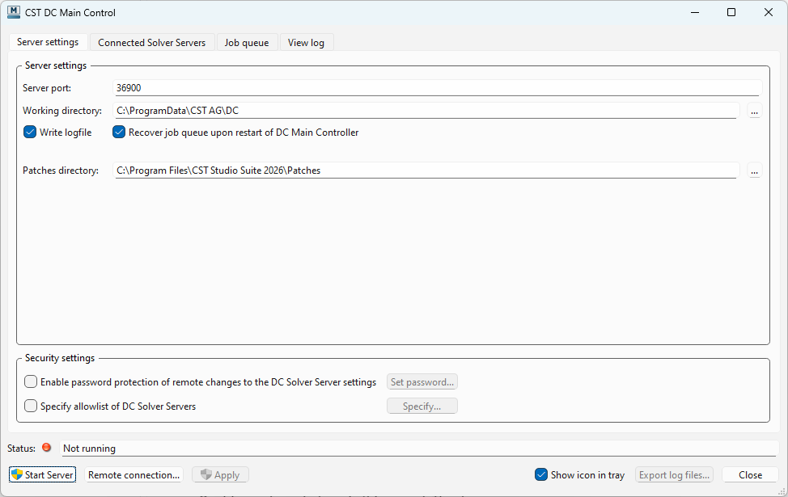This screenshot has height=497, width=788.
Task: Click into the Server port field
Action: click(437, 88)
